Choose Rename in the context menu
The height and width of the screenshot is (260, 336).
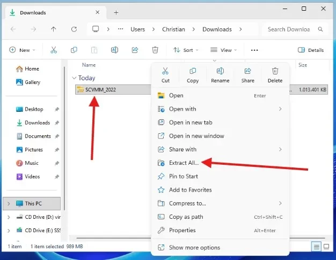[220, 75]
